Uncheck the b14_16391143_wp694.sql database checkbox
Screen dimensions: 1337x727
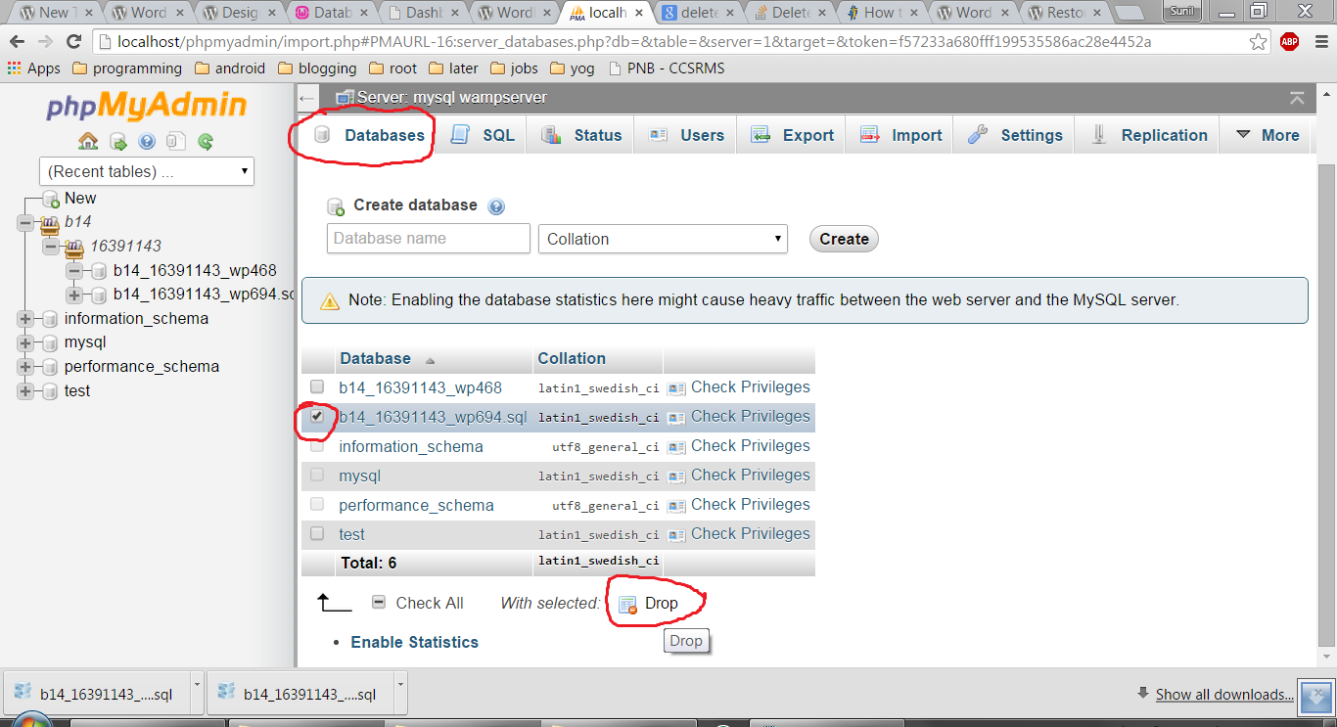pos(317,416)
